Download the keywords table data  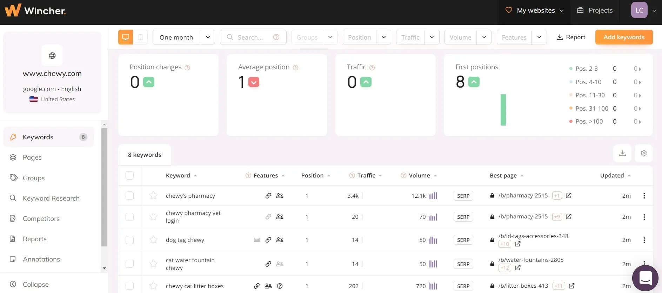point(622,153)
